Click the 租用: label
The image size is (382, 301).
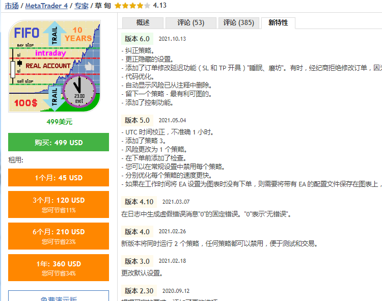(16, 160)
